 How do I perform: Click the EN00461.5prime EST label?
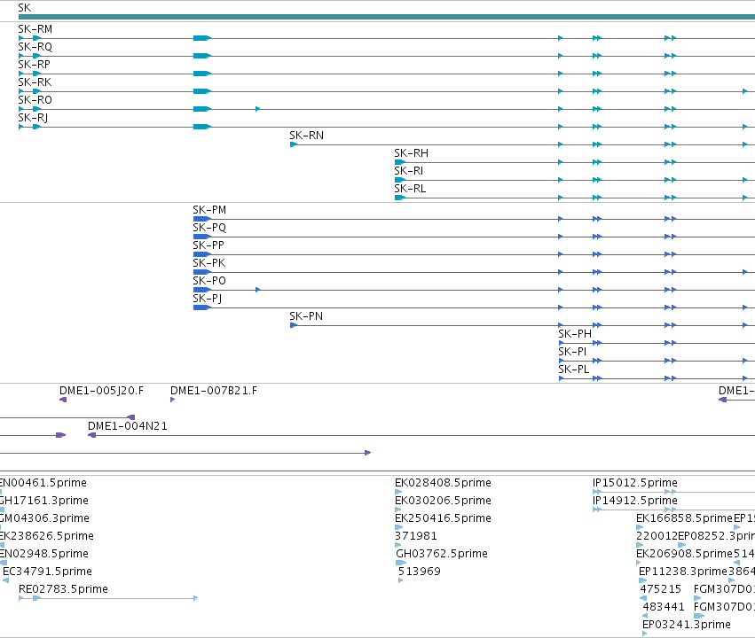[x=43, y=483]
